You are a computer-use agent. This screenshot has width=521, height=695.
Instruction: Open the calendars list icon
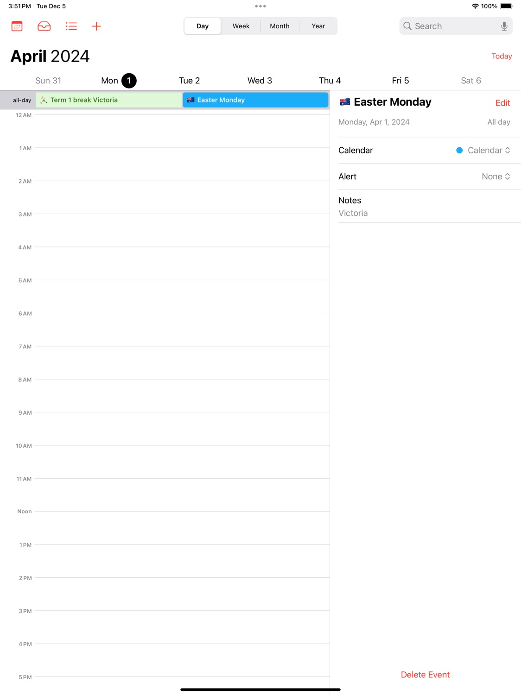17,26
